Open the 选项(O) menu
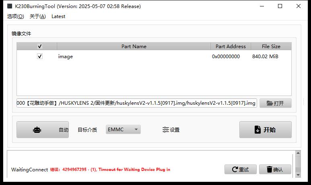311x185 pixels. click(x=15, y=16)
